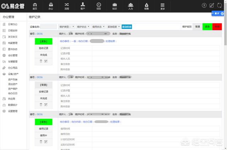Image resolution: width=227 pixels, height=150 pixels.
Task: Click the 设备名称 text input field
Action: (x=49, y=27)
